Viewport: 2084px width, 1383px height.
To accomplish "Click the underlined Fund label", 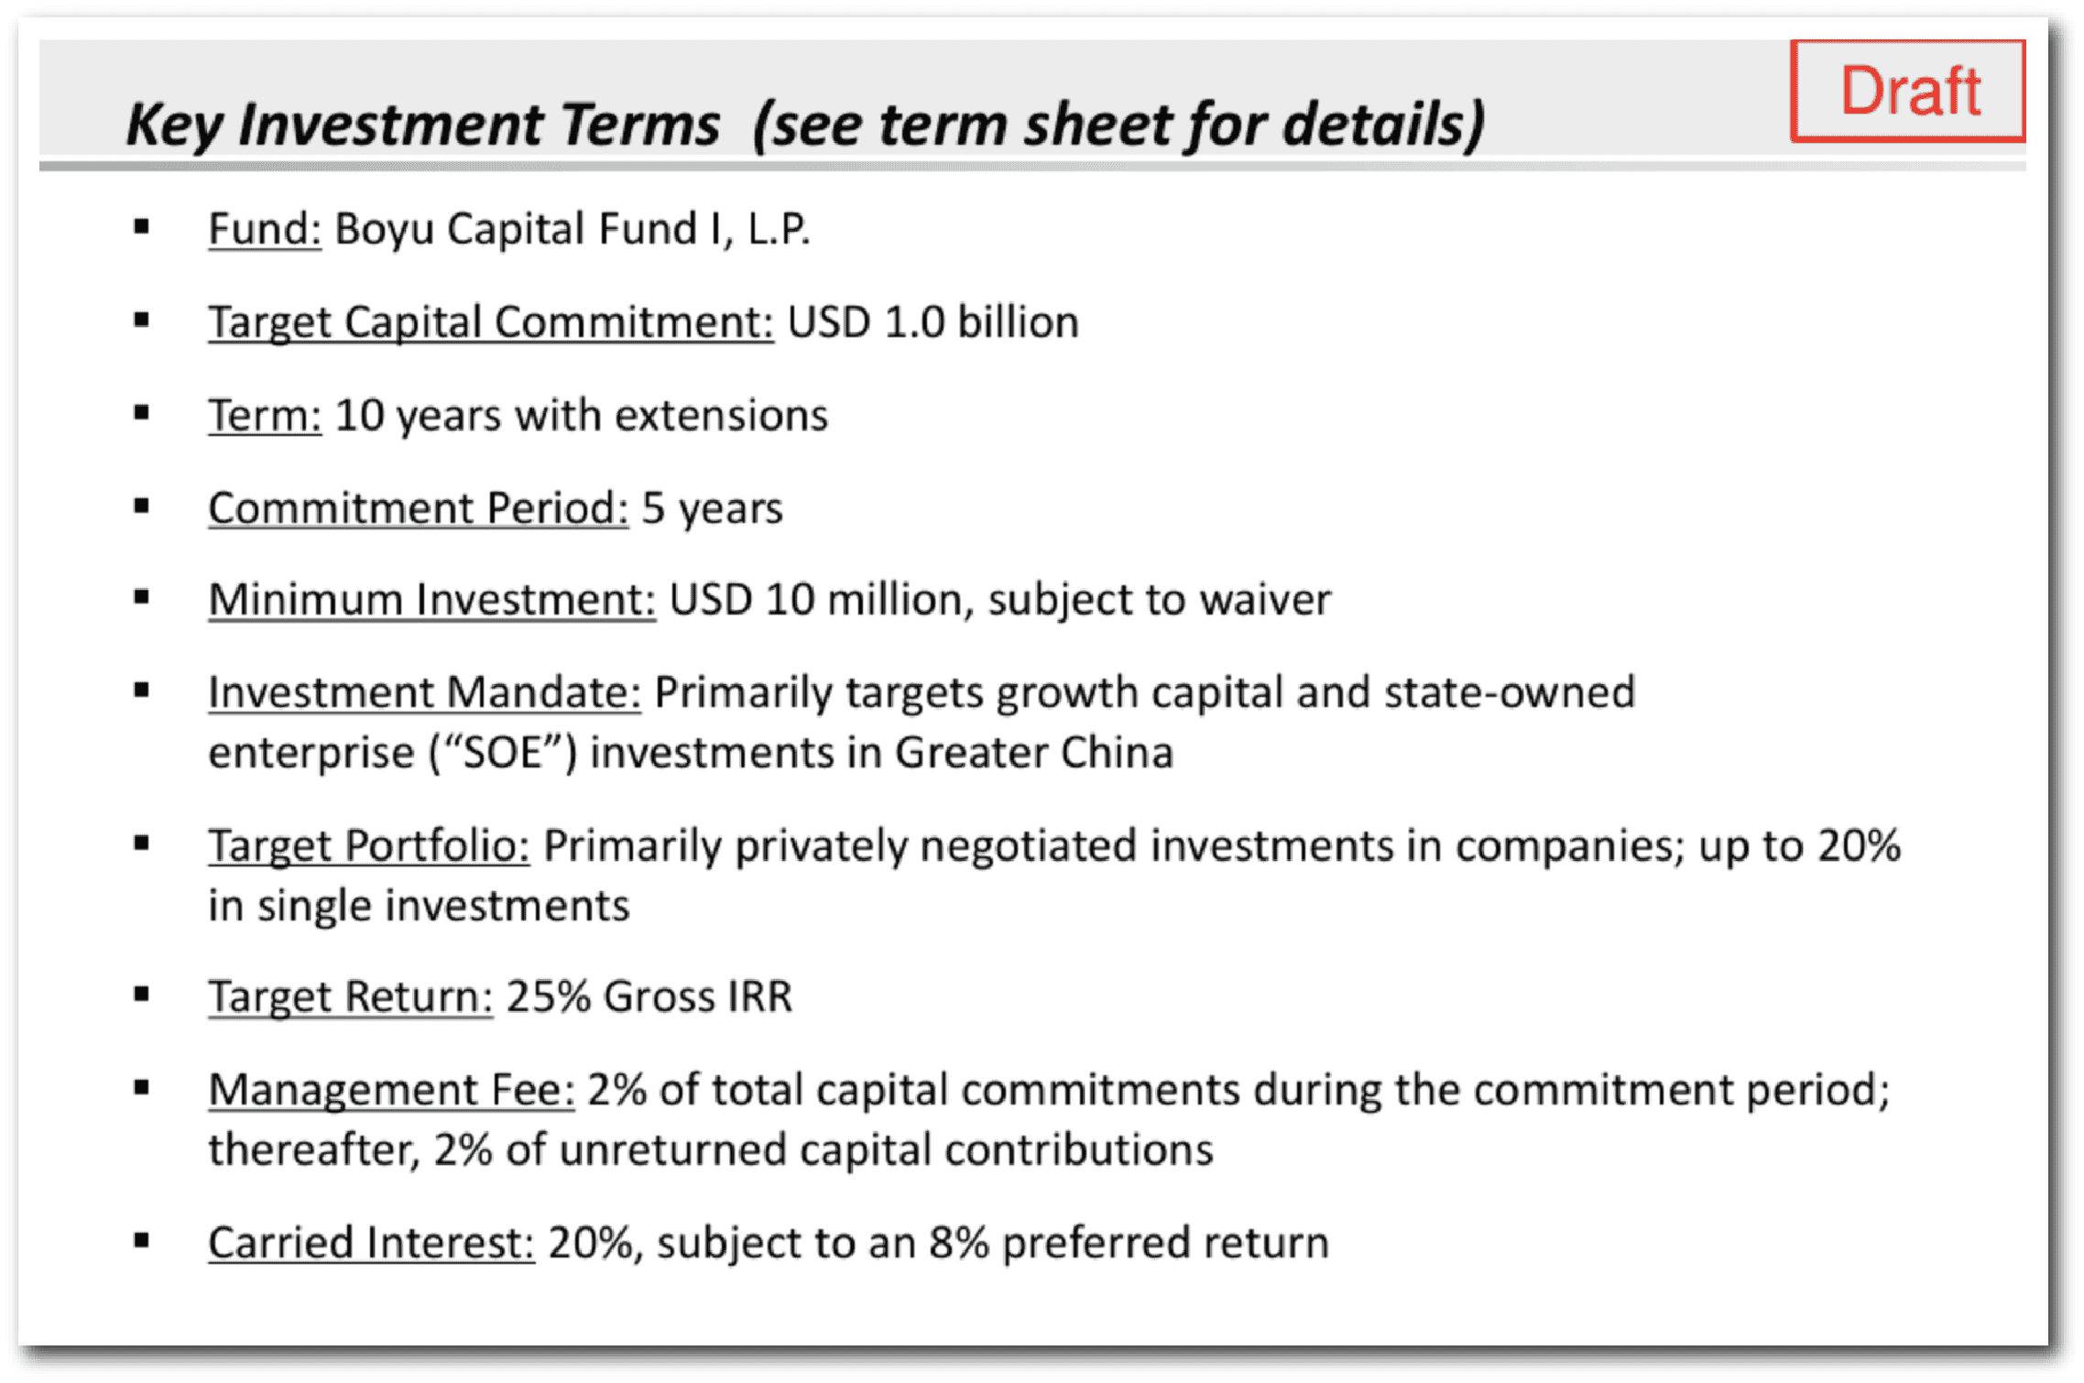I will [264, 229].
